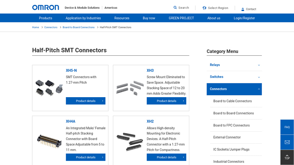Viewport: 294px width, 165px height.
Task: Click Americas region label
Action: click(x=111, y=8)
